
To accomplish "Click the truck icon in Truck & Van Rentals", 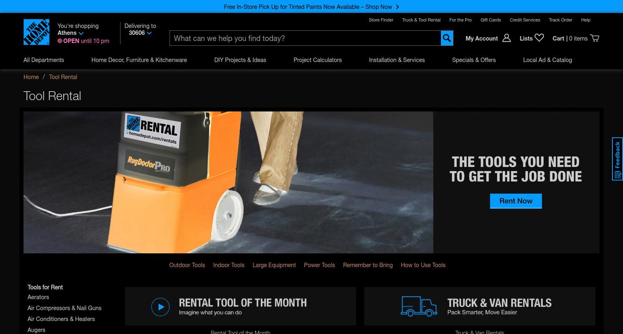I will pyautogui.click(x=419, y=306).
